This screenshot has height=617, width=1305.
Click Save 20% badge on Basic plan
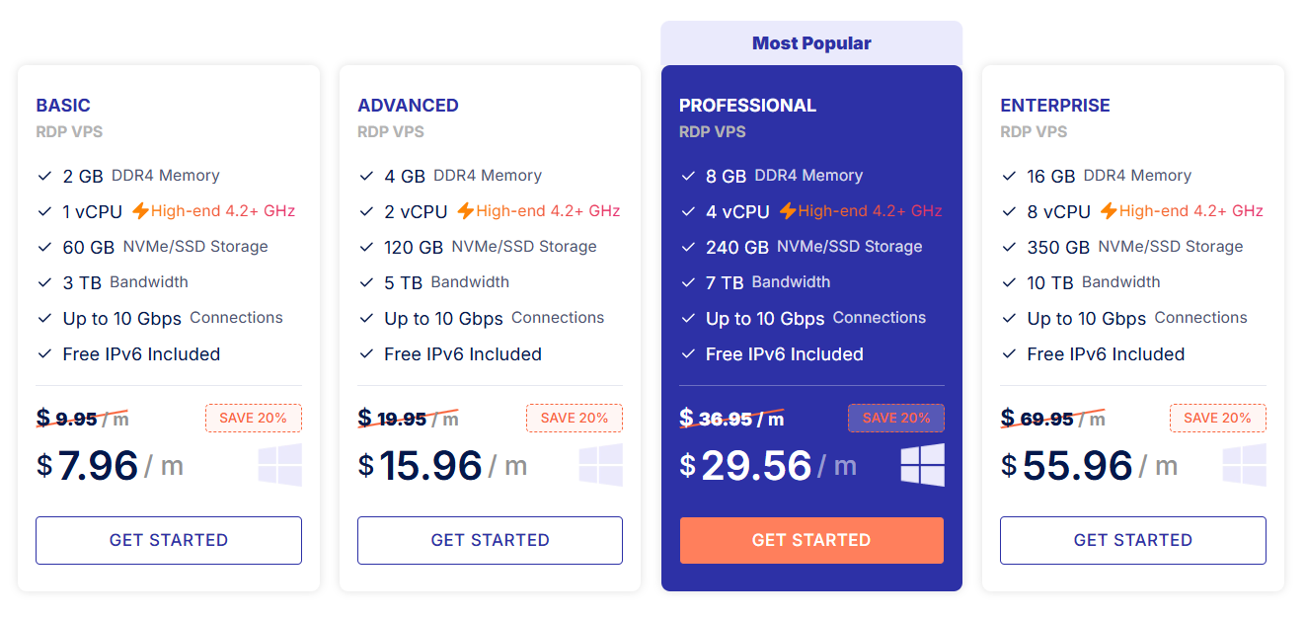[x=253, y=418]
